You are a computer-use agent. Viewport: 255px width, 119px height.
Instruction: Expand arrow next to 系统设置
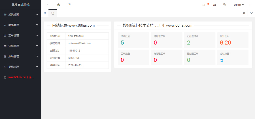(37, 15)
